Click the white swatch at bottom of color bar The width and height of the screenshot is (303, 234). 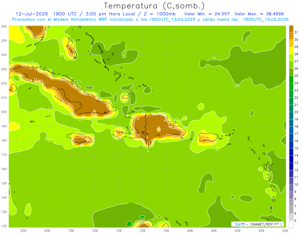point(291,224)
